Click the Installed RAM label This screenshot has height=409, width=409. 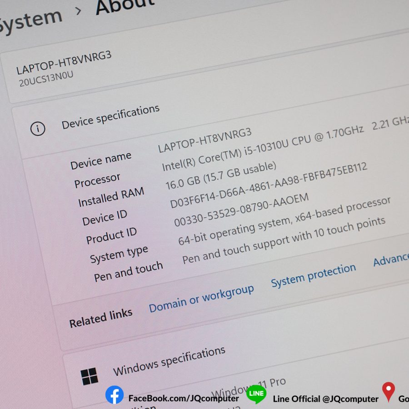tap(111, 197)
